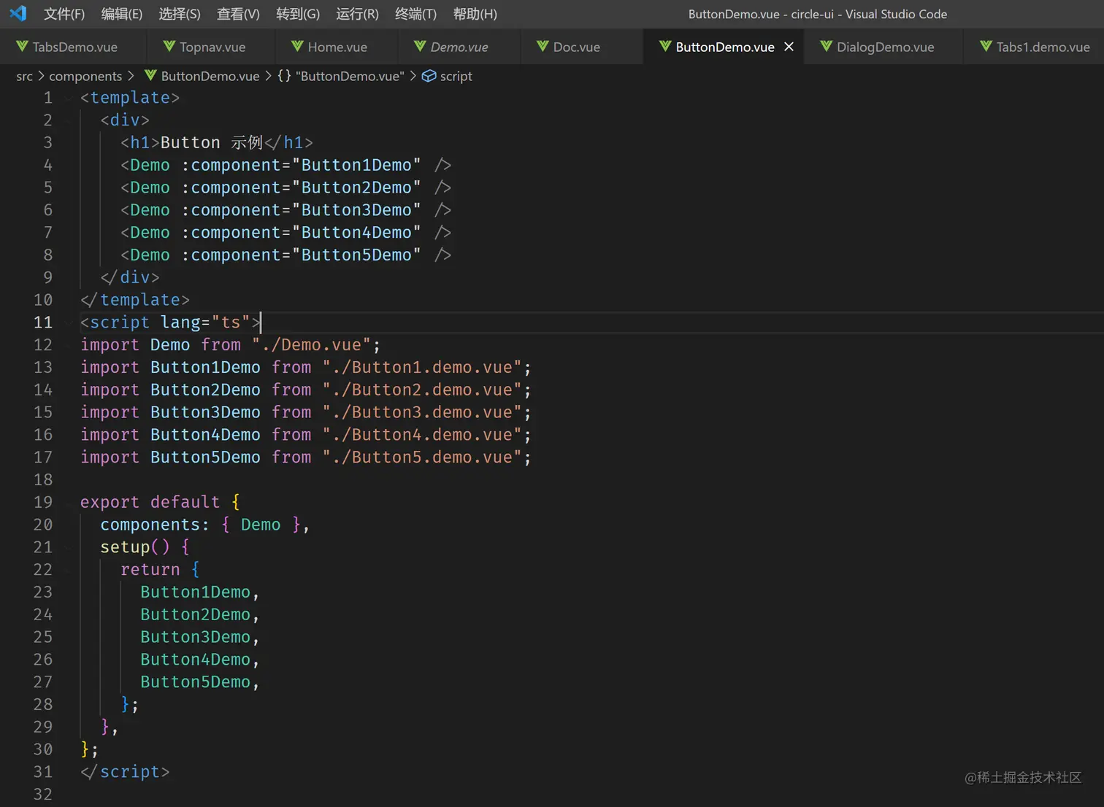
Task: Click line number 11 in gutter
Action: tap(43, 323)
